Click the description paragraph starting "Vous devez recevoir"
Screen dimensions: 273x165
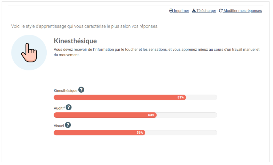click(x=156, y=52)
